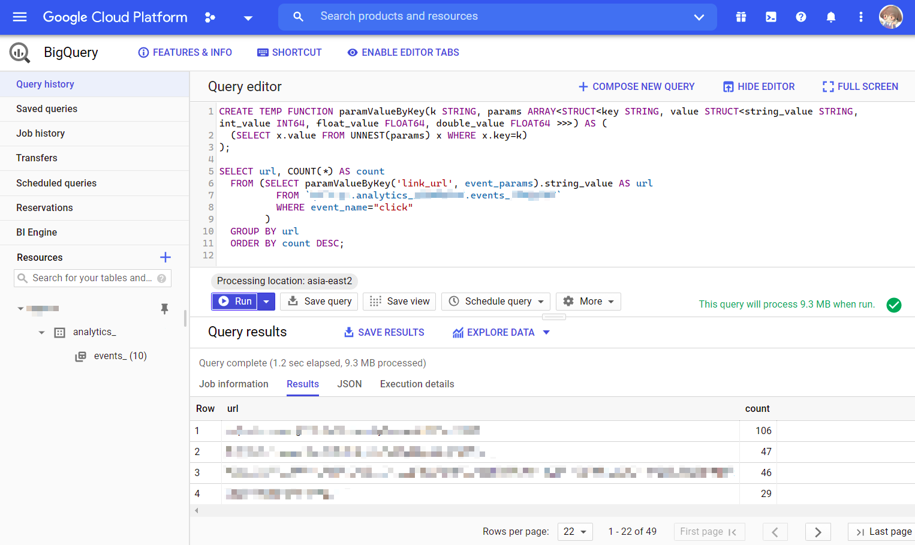Select the analytics_ dataset

(95, 332)
